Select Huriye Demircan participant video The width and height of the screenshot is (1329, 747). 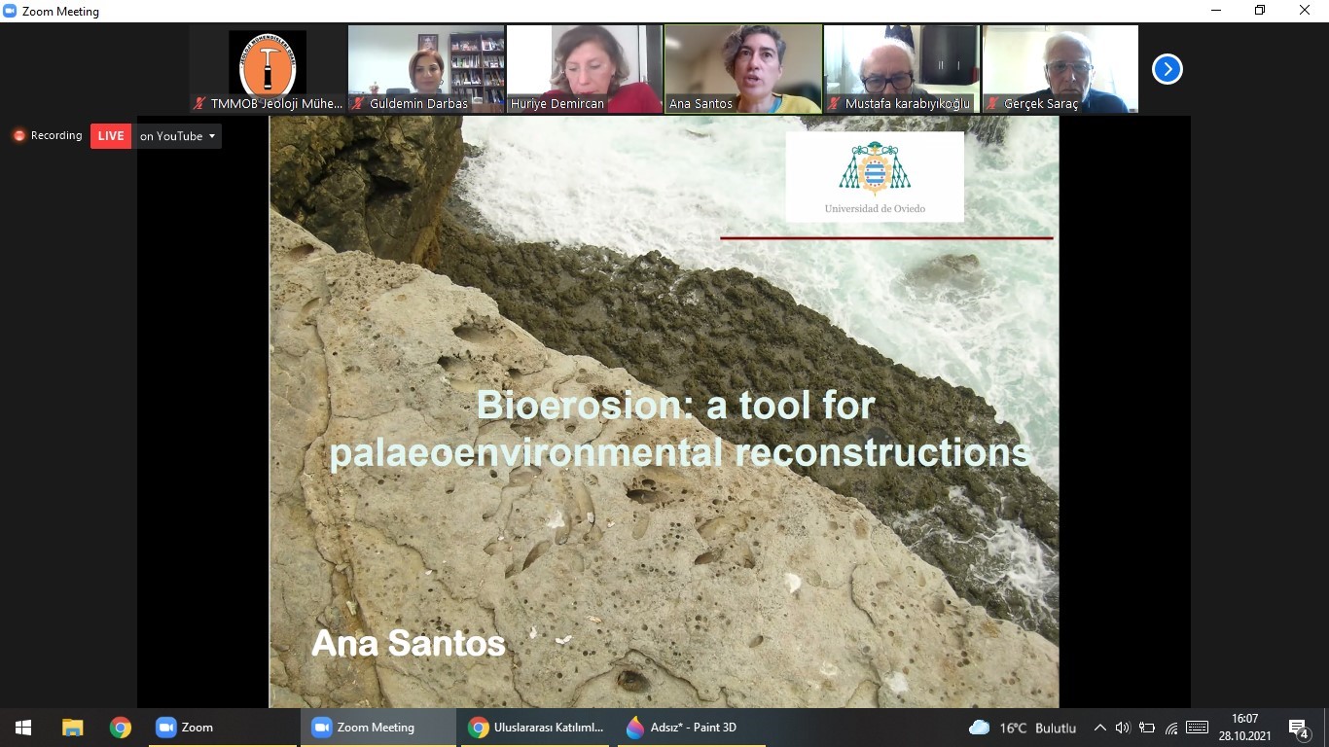584,68
